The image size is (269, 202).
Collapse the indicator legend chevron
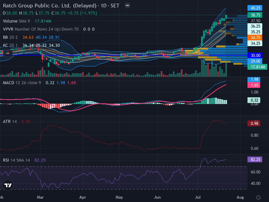tap(8, 54)
